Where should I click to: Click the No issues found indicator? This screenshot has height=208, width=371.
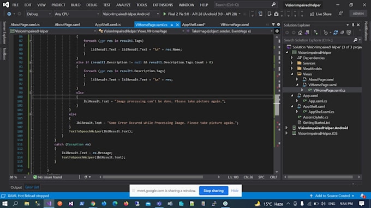47,177
